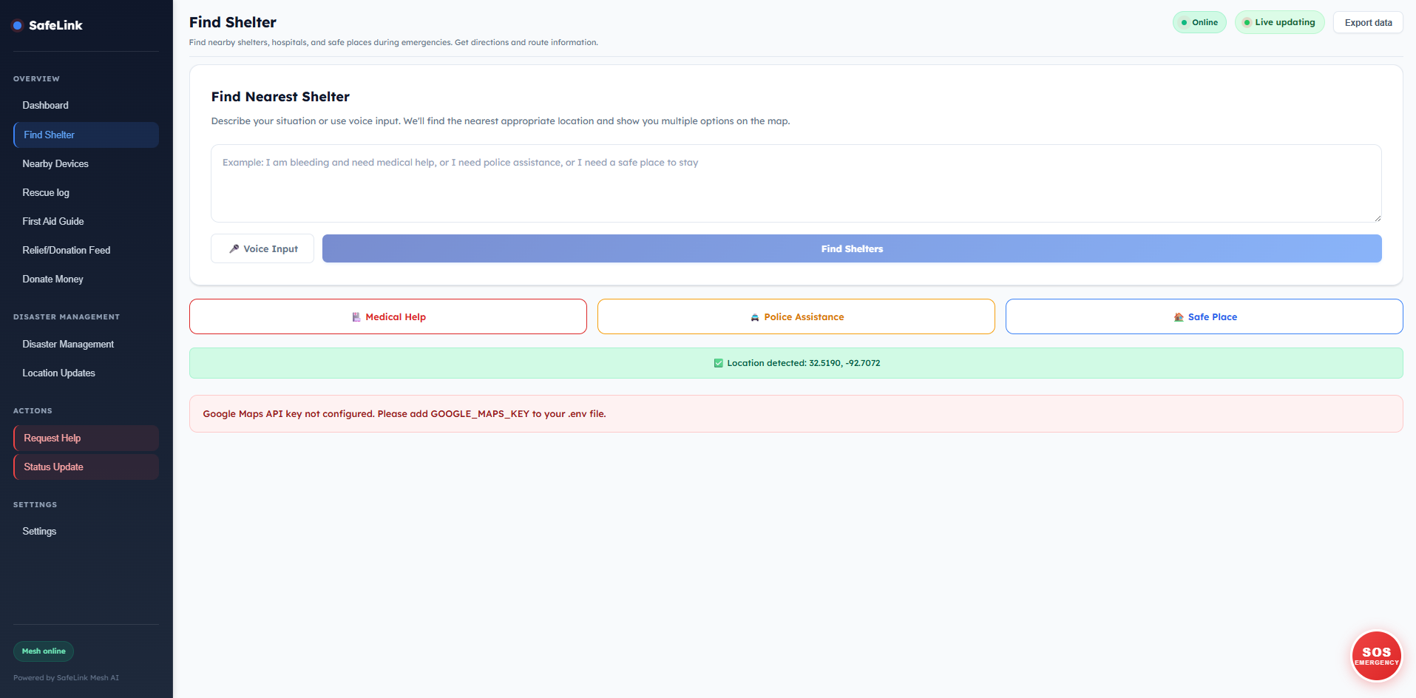
Task: Click Export data button
Action: pos(1368,22)
